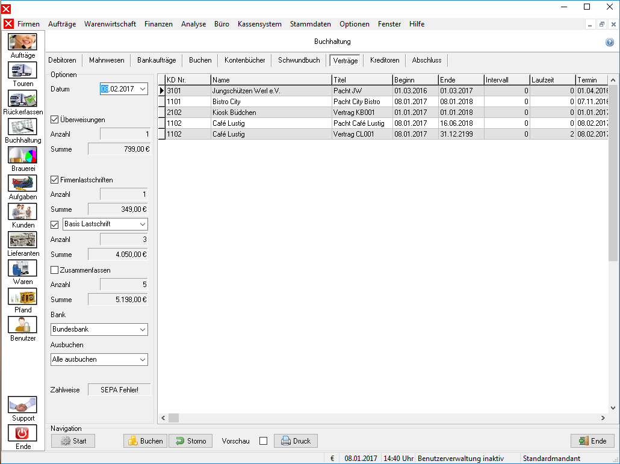
Task: Open the Hilfe menu
Action: (x=417, y=24)
